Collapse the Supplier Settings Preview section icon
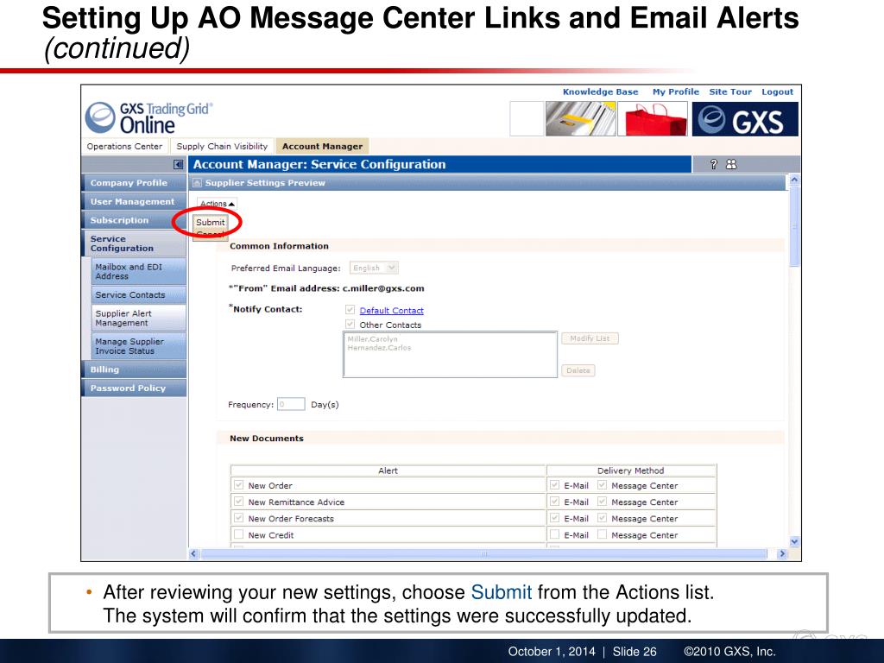The height and width of the screenshot is (663, 884). click(198, 183)
